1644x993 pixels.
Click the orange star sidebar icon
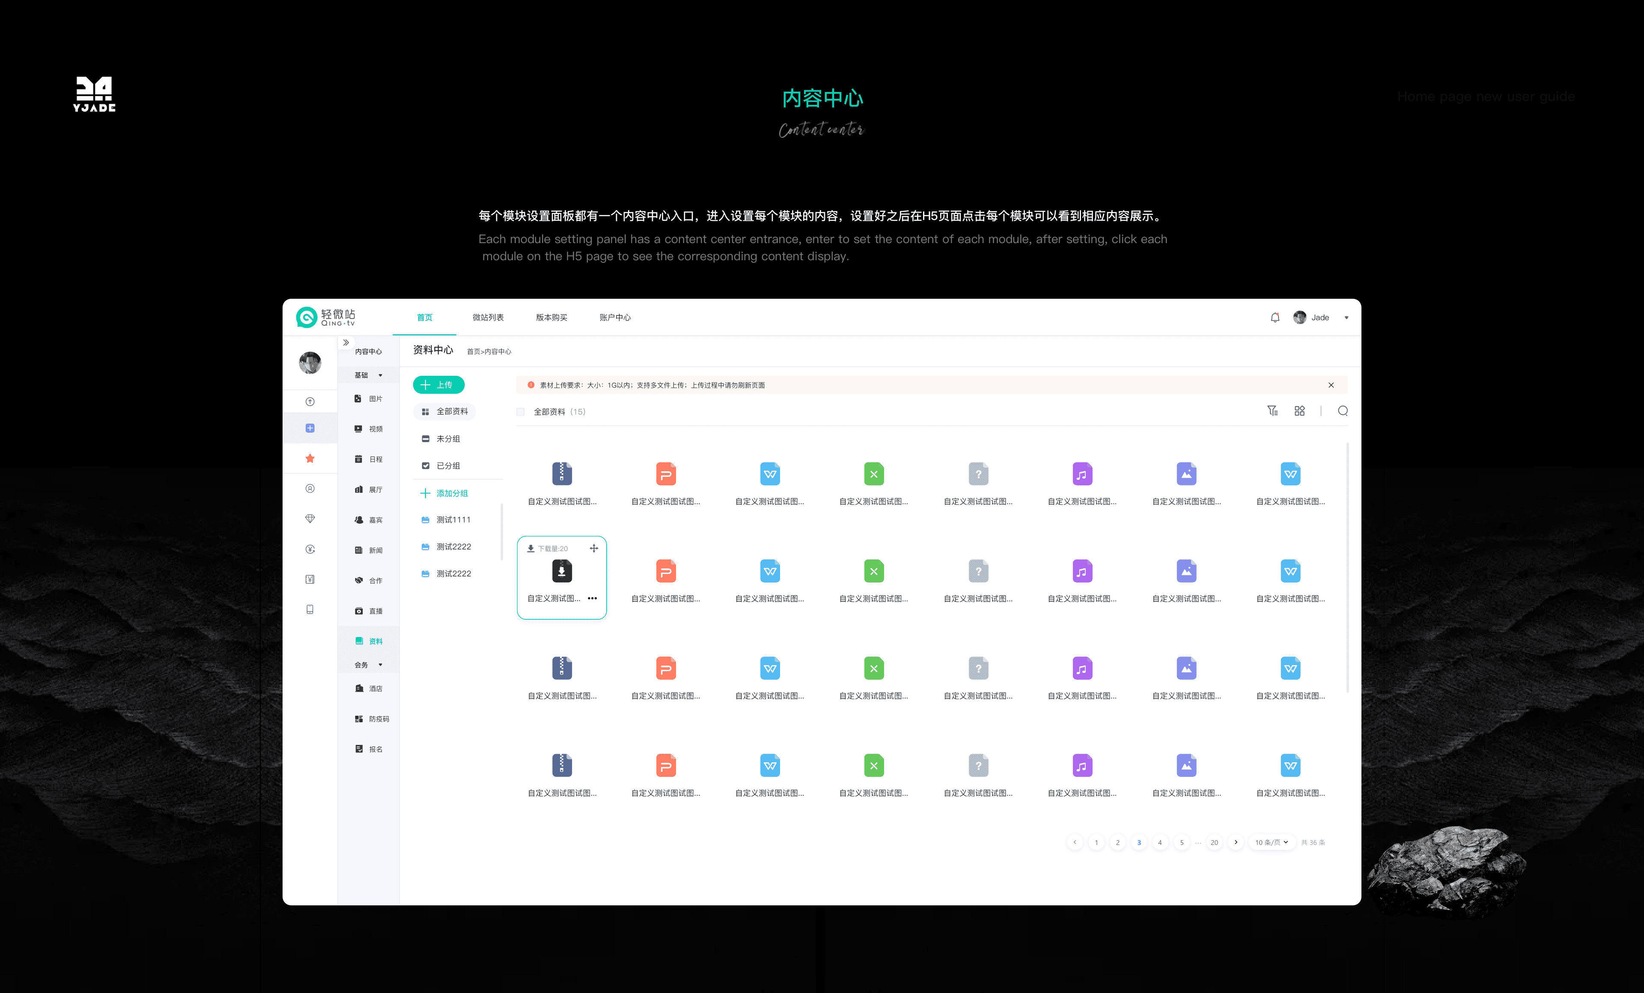point(310,458)
